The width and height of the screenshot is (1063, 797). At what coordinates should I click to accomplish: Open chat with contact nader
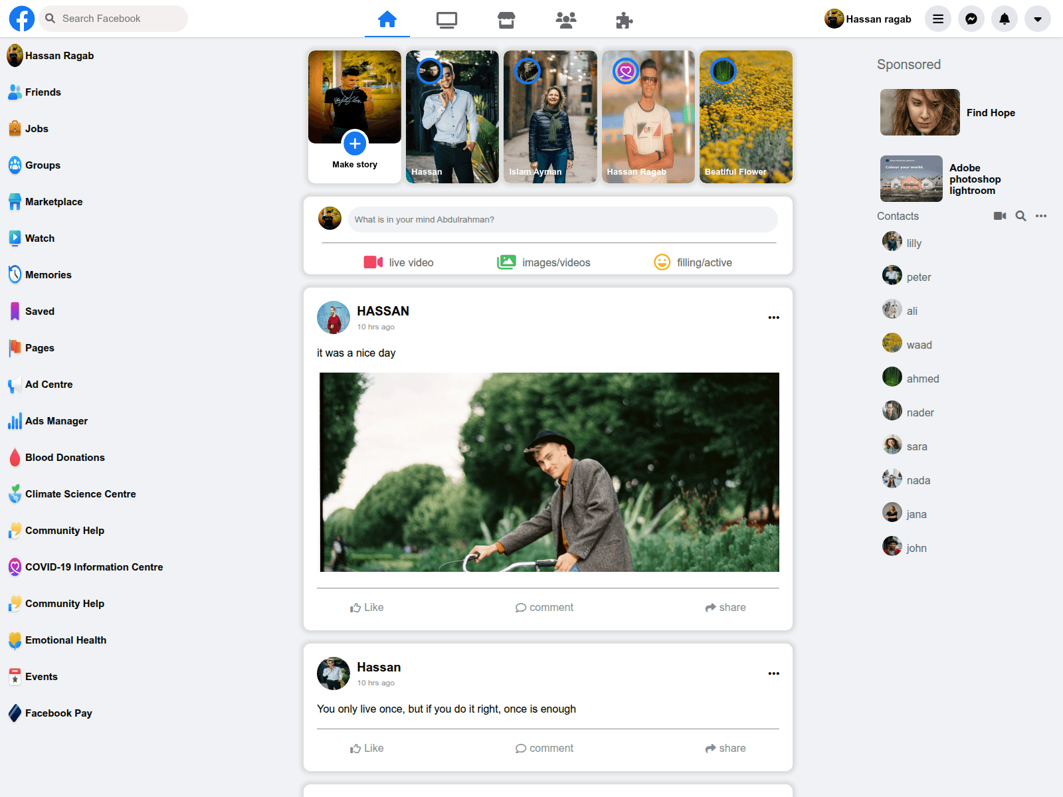coord(908,411)
